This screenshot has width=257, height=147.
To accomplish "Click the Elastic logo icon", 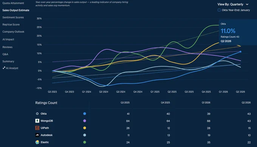I will 37,142.
